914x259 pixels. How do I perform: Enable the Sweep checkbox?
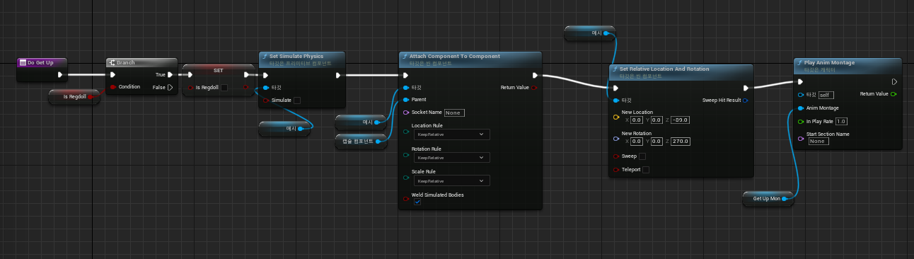pyautogui.click(x=642, y=156)
